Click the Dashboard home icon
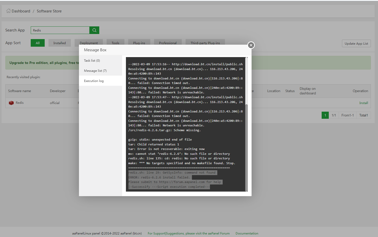The height and width of the screenshot is (237, 378). click(8, 11)
